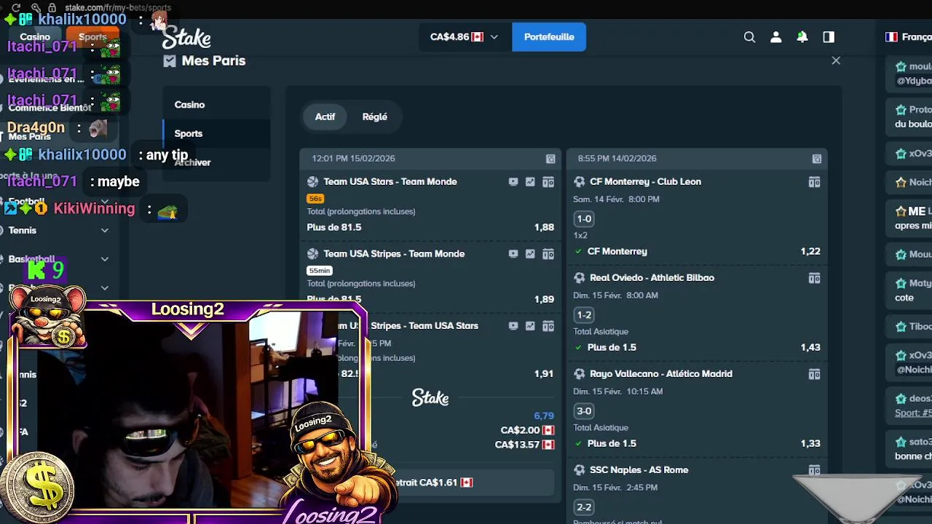Open live stream for Team USA Stars - Team Monde
Image resolution: width=932 pixels, height=524 pixels.
pos(513,182)
